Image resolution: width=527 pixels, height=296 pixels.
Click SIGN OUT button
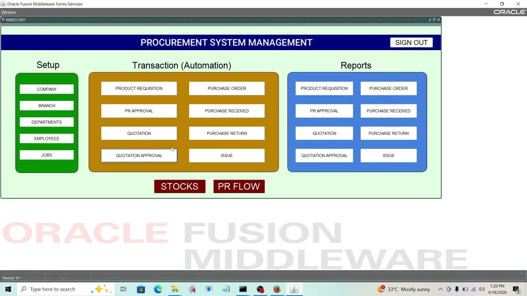(x=411, y=43)
